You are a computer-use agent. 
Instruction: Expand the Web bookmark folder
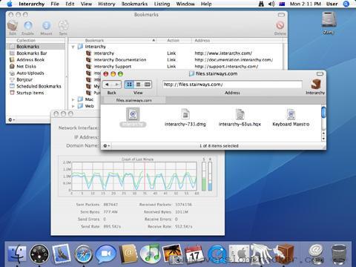[x=73, y=106]
